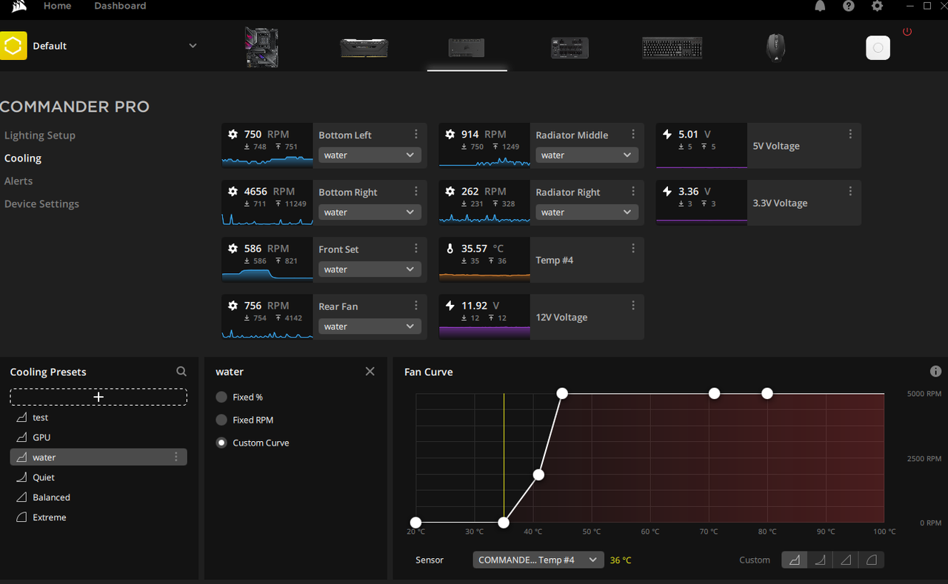Screen dimensions: 948x584
Task: Add a new cooling preset with the plus button
Action: point(98,397)
